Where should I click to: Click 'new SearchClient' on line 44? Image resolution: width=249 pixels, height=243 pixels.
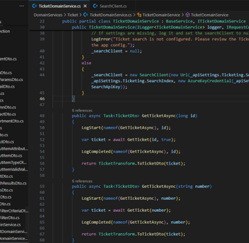149,75
